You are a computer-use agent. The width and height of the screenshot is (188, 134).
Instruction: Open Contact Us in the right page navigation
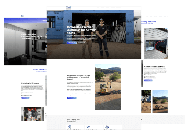tap(165, 16)
